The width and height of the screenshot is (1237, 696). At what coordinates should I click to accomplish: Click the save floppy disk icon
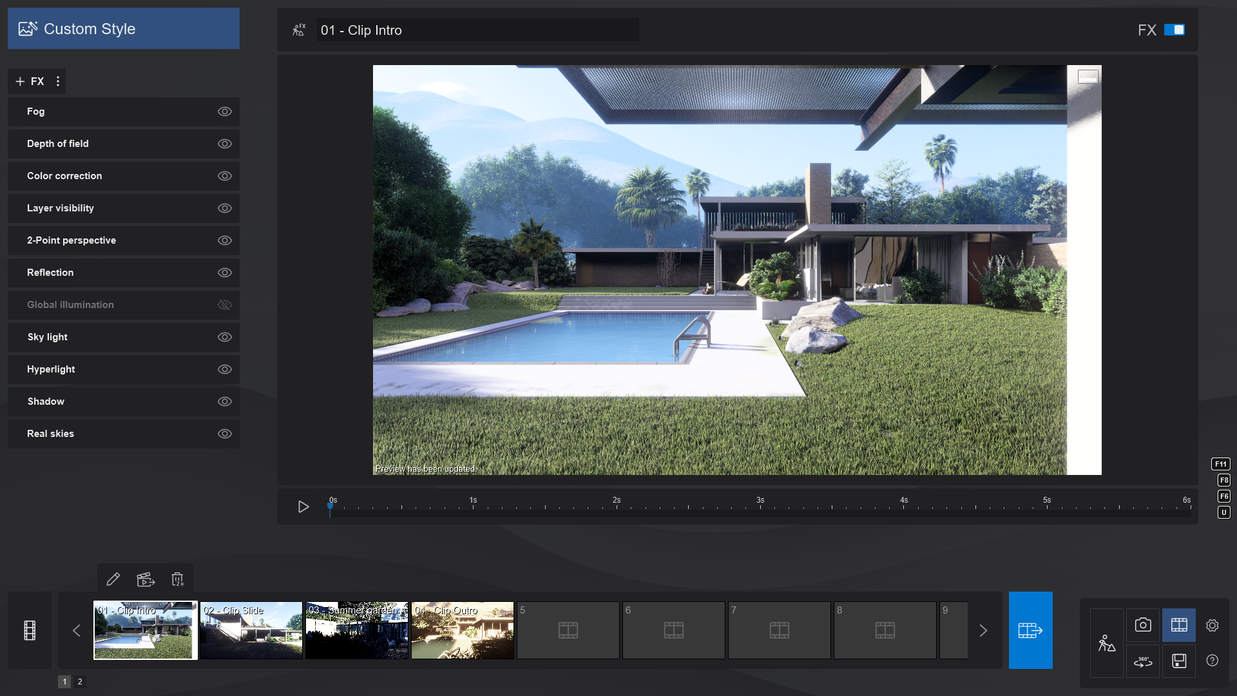point(1179,661)
